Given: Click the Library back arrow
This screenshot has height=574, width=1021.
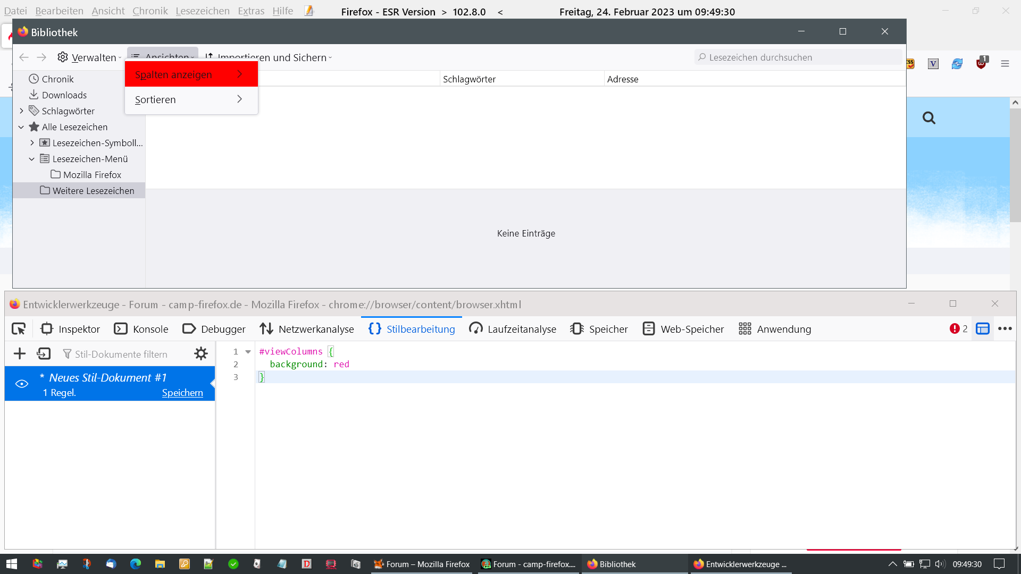Looking at the screenshot, I should point(23,57).
